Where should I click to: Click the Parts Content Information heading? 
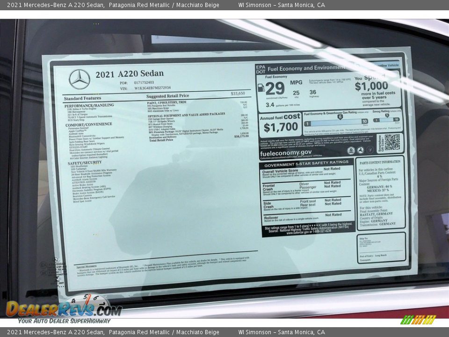380,162
